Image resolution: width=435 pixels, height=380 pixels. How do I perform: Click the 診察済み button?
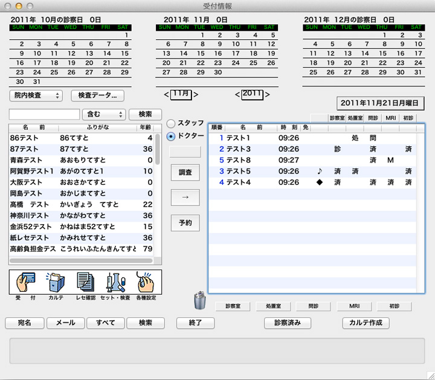tap(288, 323)
